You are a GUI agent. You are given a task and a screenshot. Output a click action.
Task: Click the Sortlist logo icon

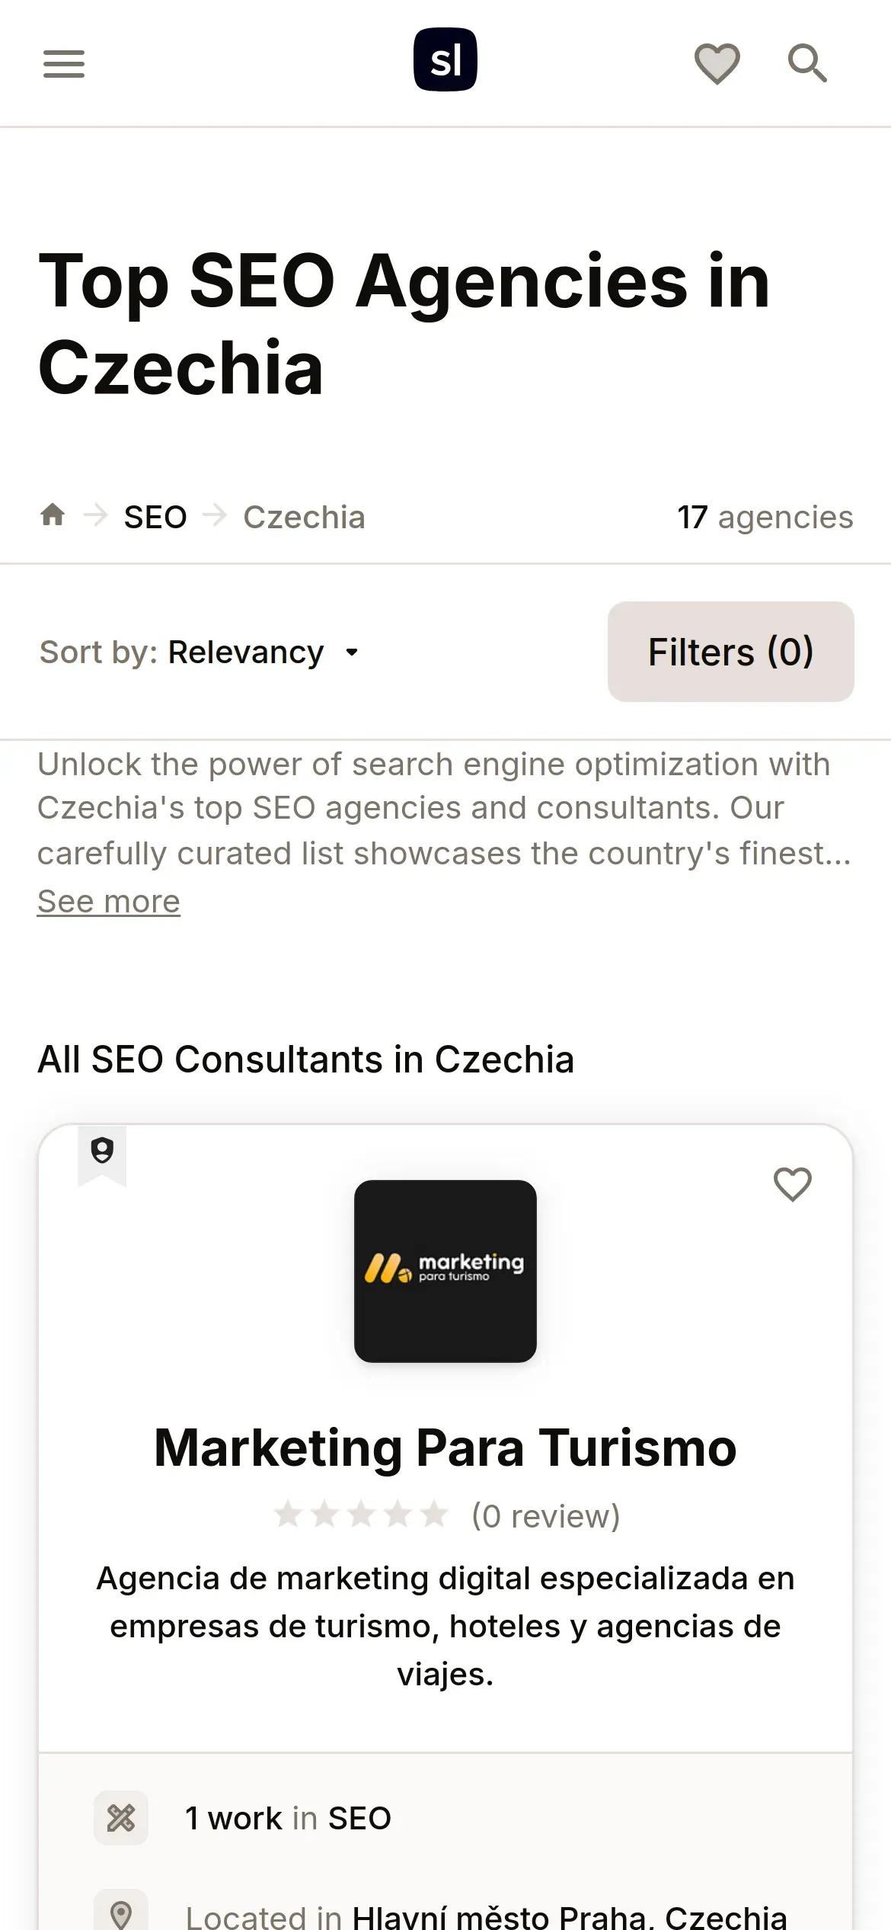click(445, 59)
